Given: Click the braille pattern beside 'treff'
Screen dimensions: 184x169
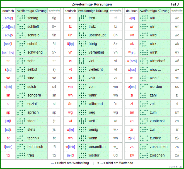Looking at the screenshot, I should coord(83,18).
